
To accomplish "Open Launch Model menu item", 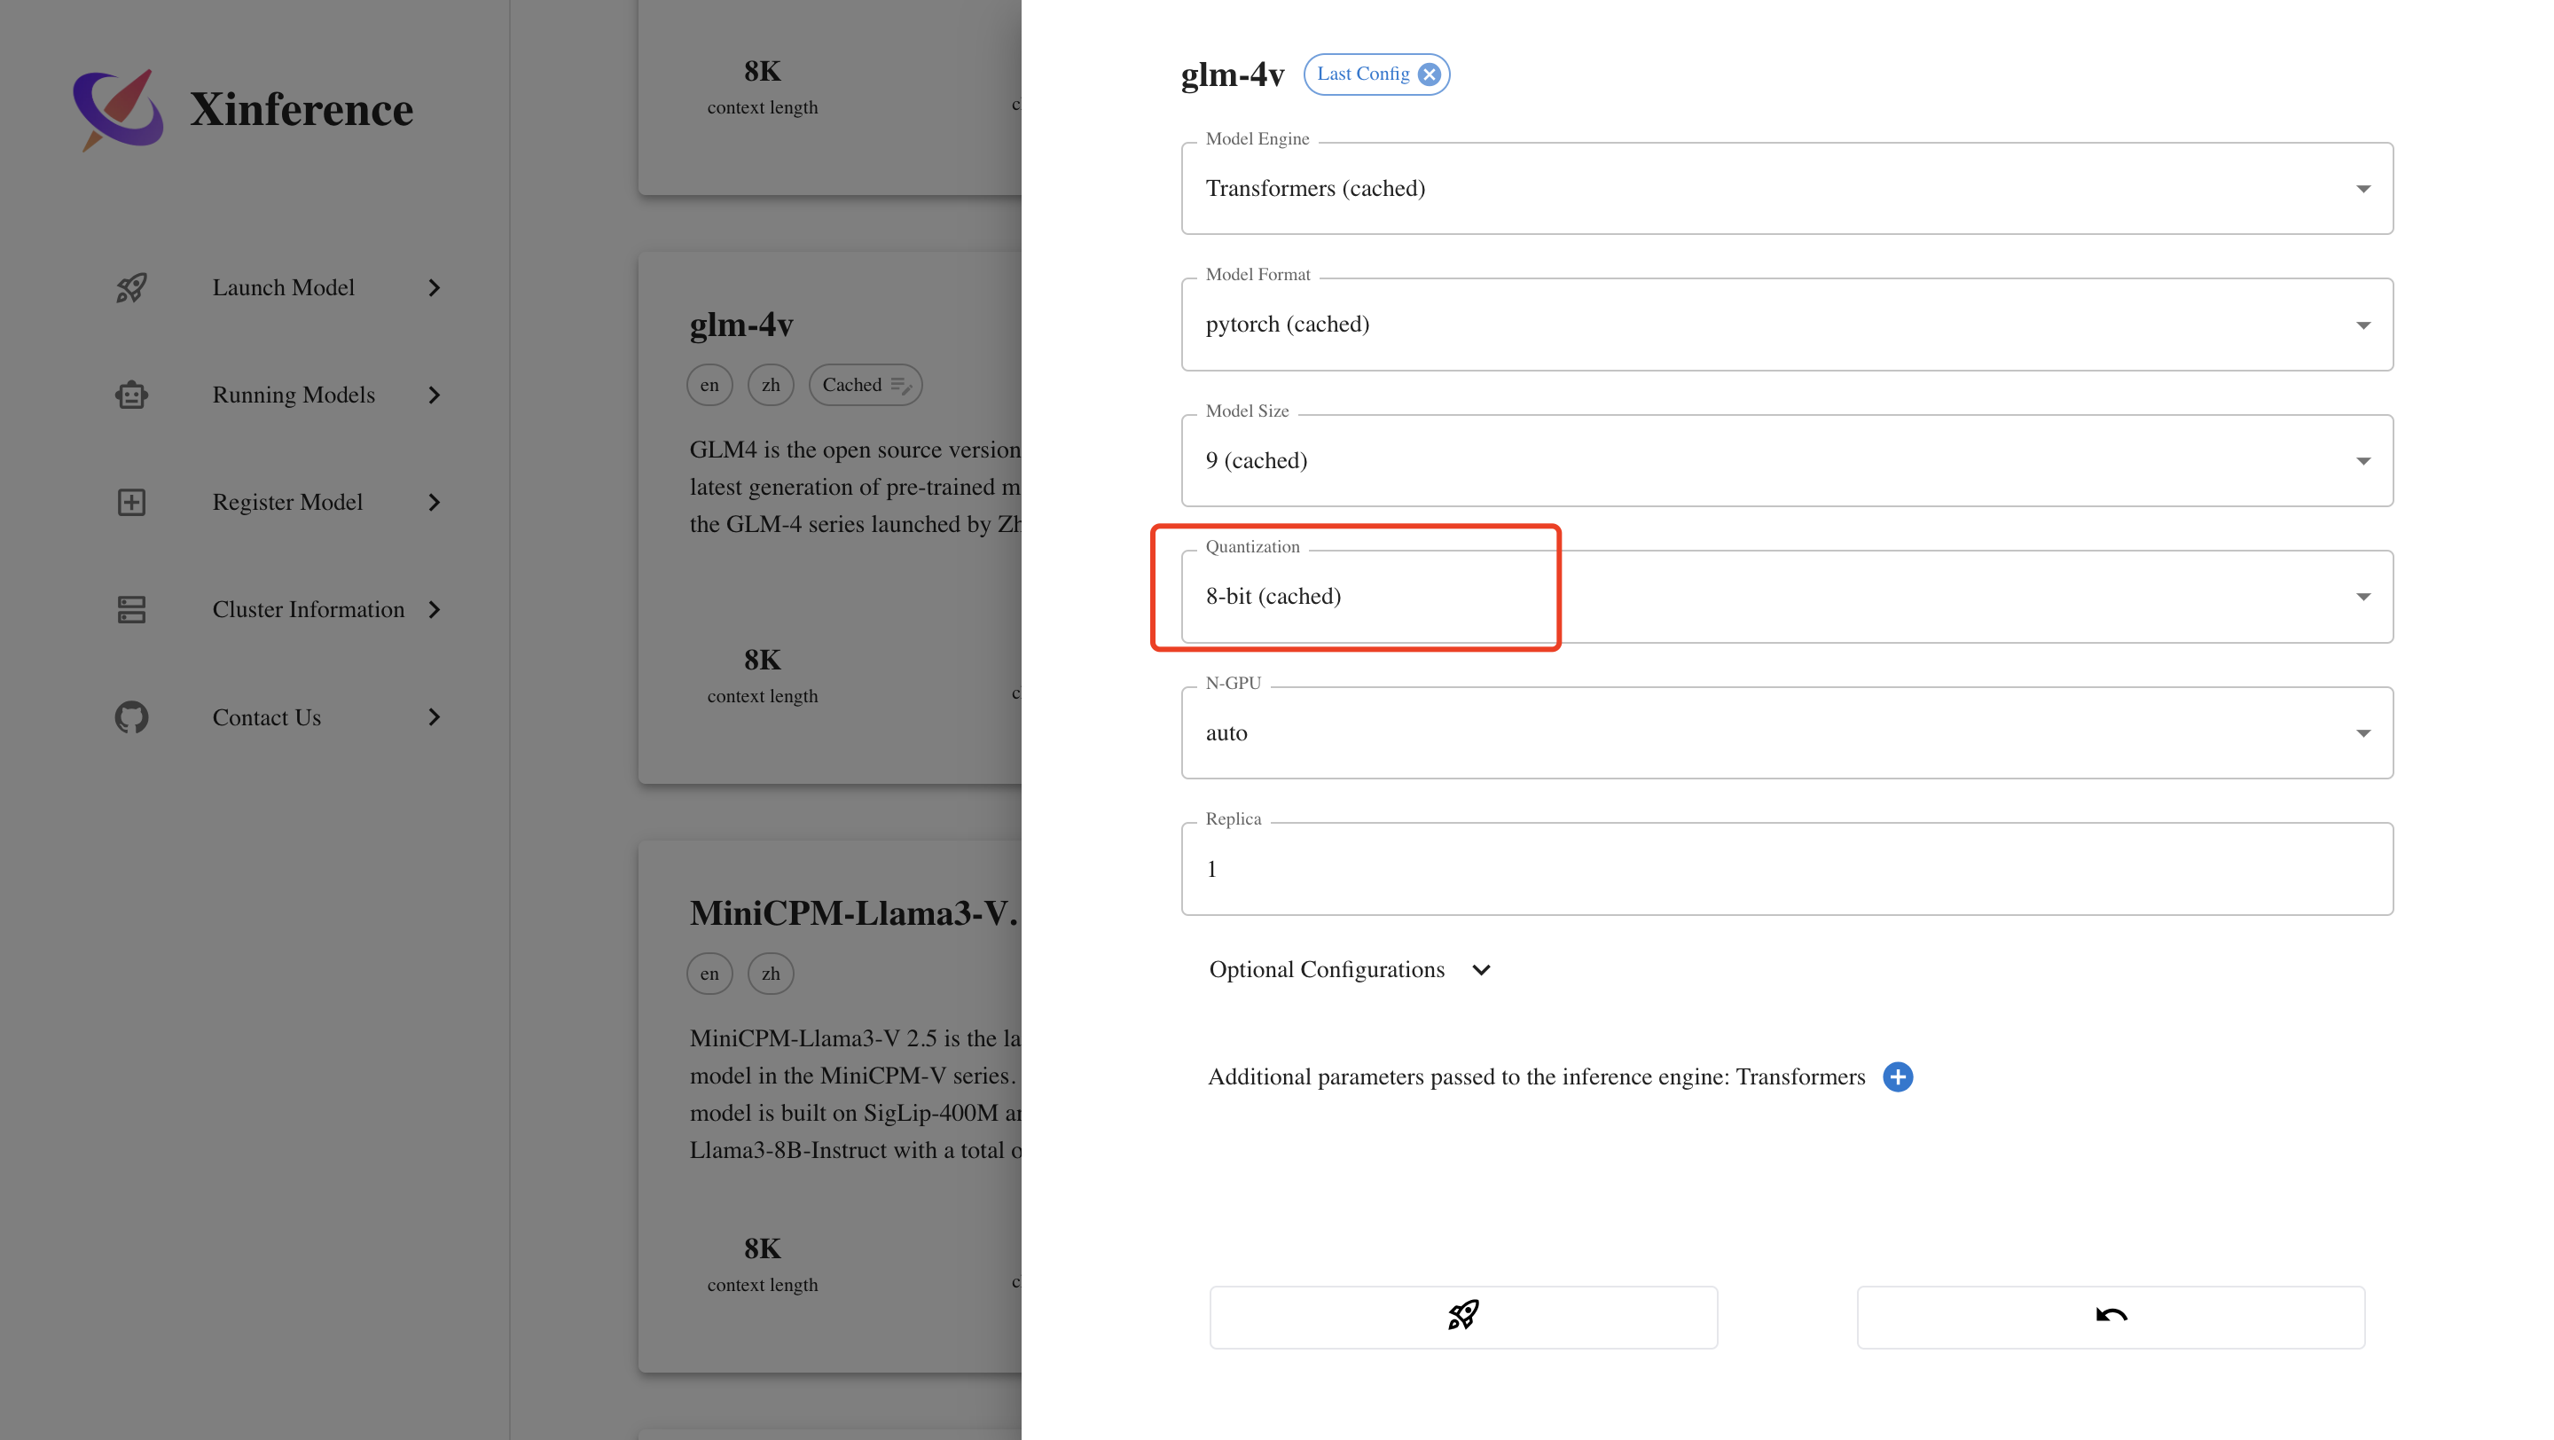I will (282, 287).
